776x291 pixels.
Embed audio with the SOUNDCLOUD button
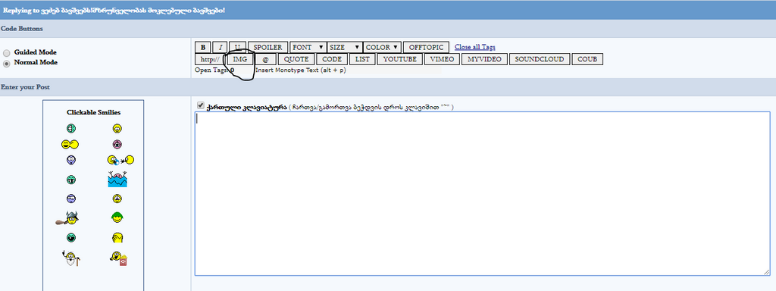coord(540,59)
